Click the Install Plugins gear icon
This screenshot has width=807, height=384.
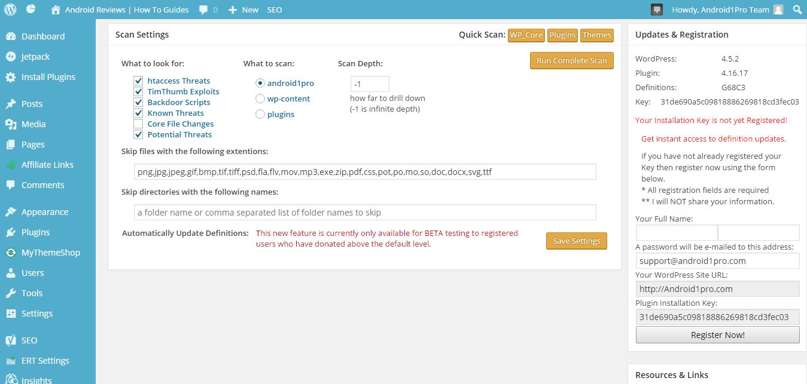[11, 77]
